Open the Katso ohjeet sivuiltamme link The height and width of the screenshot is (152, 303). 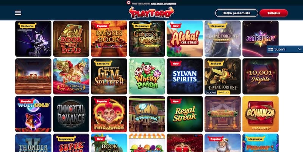tap(163, 3)
